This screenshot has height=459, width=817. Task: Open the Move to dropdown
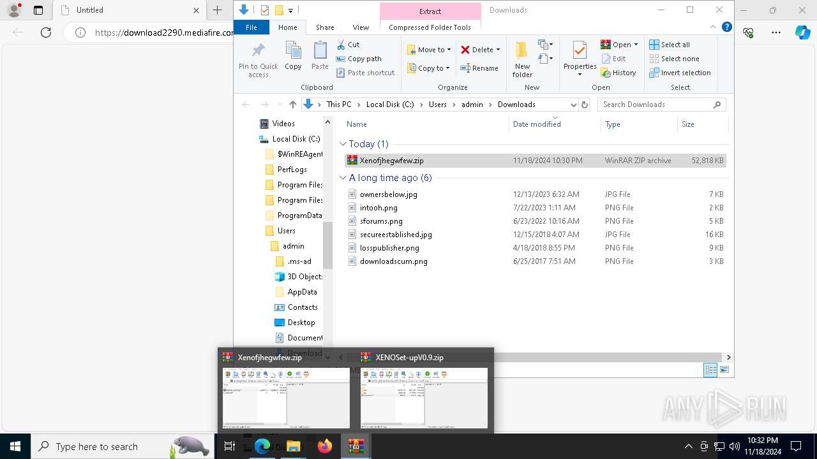click(x=429, y=50)
